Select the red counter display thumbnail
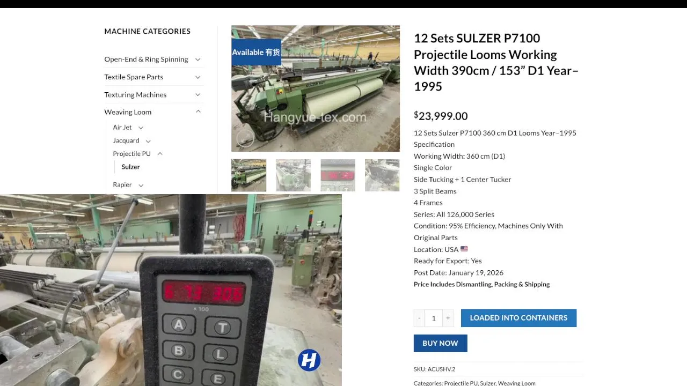This screenshot has width=687, height=386. [338, 175]
